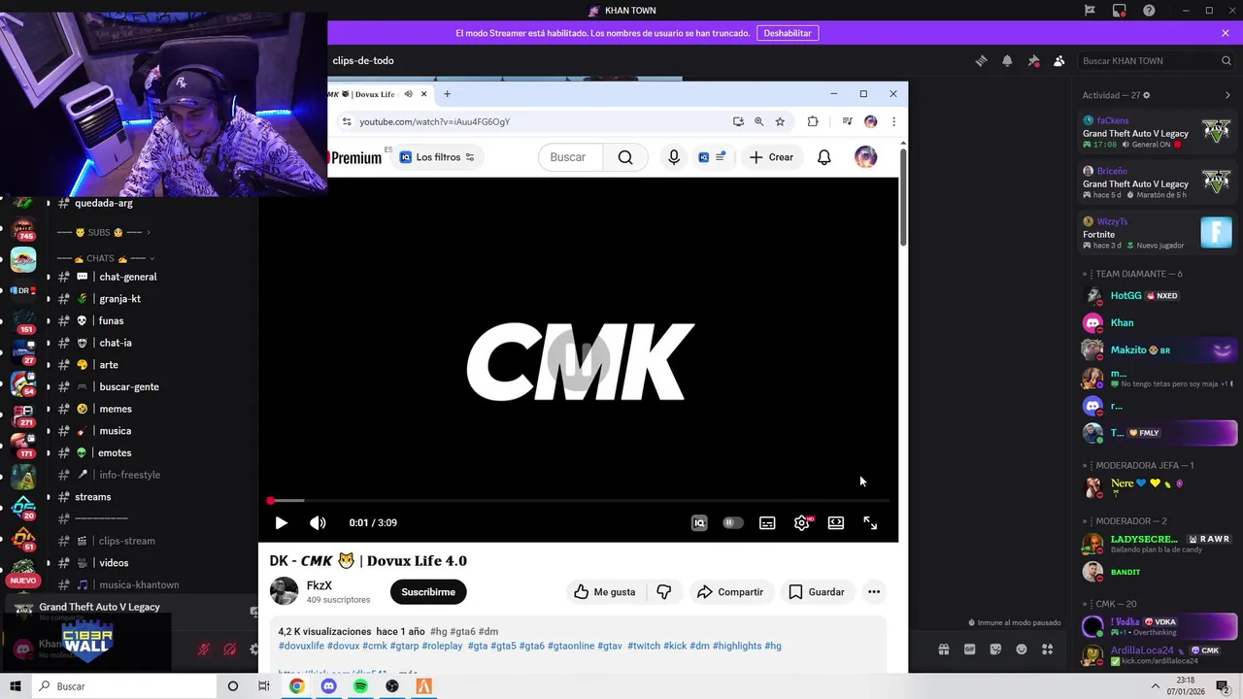This screenshot has width=1243, height=699.
Task: Open Spotify from taskbar
Action: click(360, 686)
